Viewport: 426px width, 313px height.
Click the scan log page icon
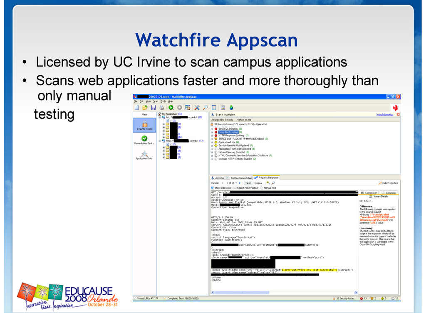point(214,108)
